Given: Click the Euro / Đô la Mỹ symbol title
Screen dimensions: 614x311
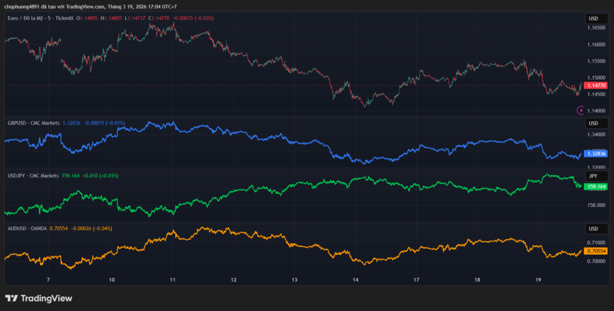Looking at the screenshot, I should tap(35, 19).
